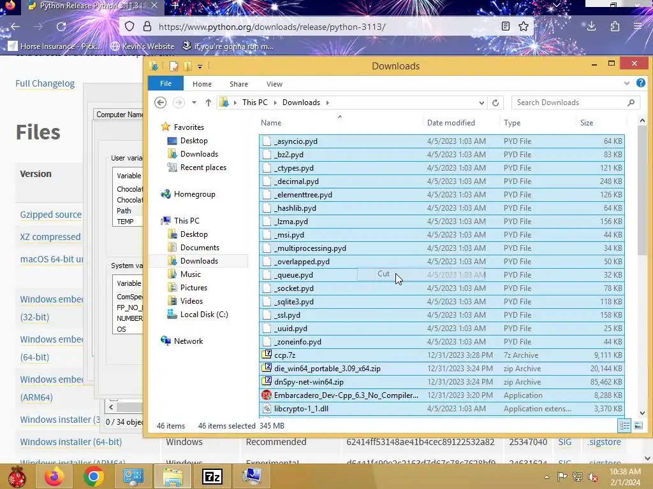Go up one folder level in Explorer
This screenshot has height=489, width=653.
tap(209, 103)
